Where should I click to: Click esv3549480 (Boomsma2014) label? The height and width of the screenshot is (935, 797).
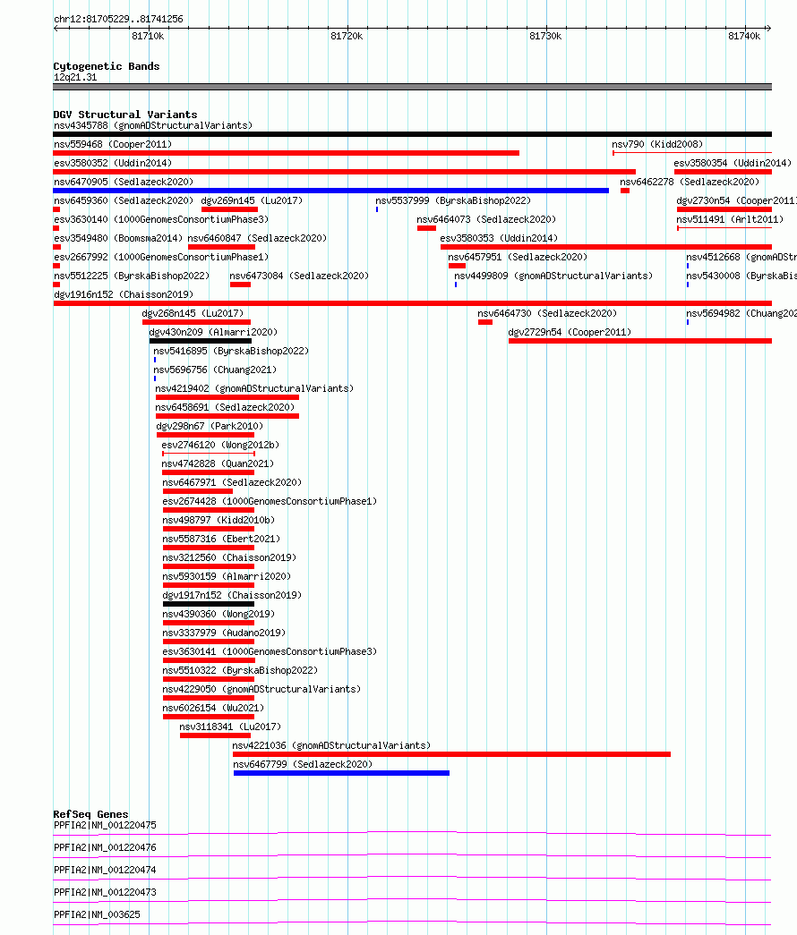(118, 239)
